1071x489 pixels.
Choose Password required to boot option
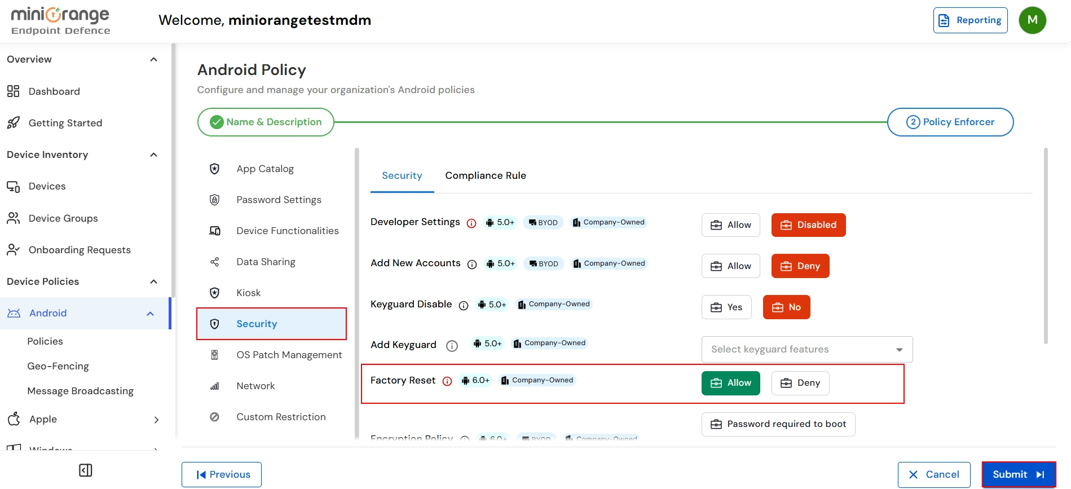pyautogui.click(x=778, y=424)
